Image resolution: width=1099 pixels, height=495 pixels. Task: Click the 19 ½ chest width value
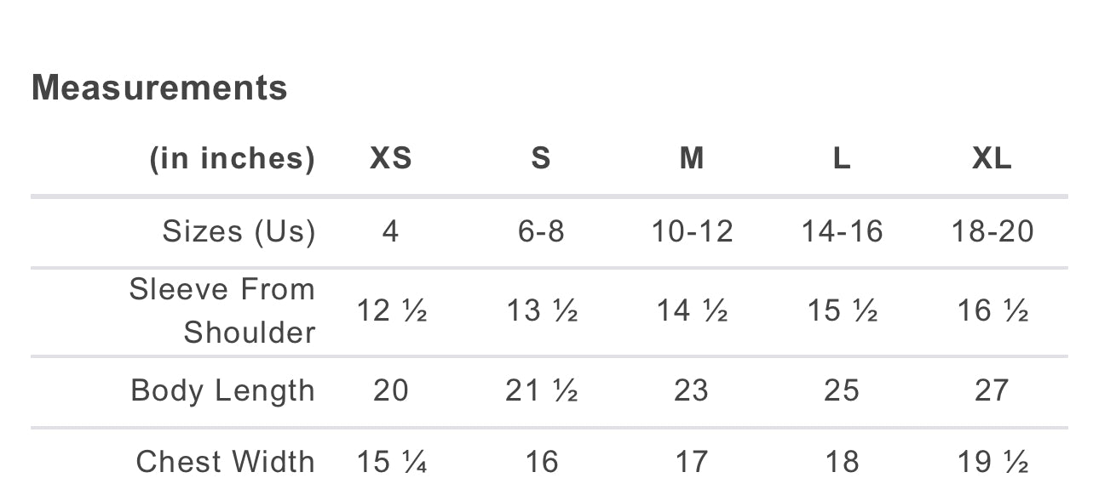click(x=993, y=463)
